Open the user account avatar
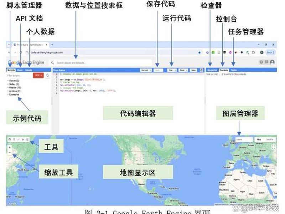 (x=272, y=62)
